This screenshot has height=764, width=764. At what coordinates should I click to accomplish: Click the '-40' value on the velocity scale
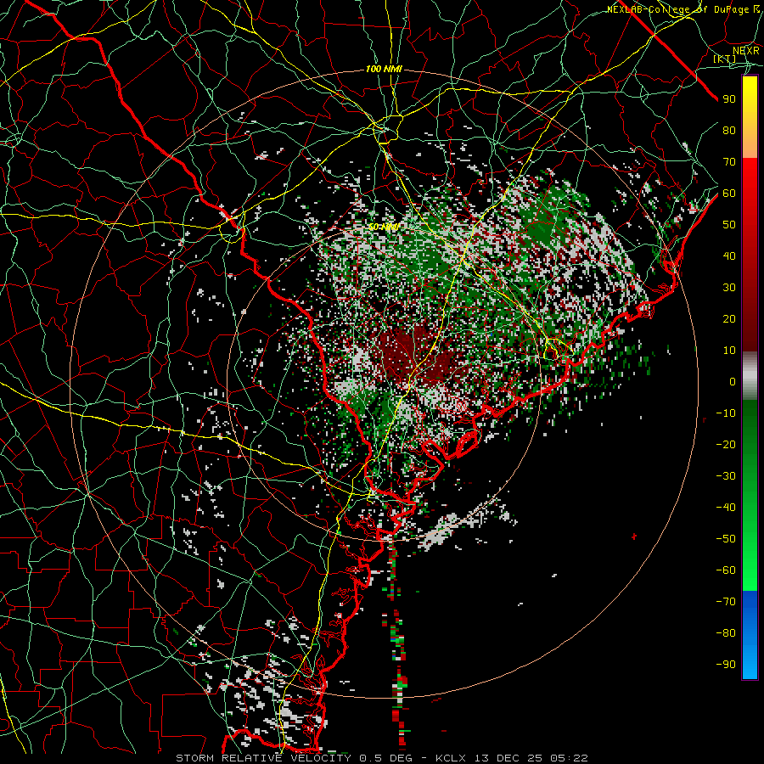[x=726, y=508]
